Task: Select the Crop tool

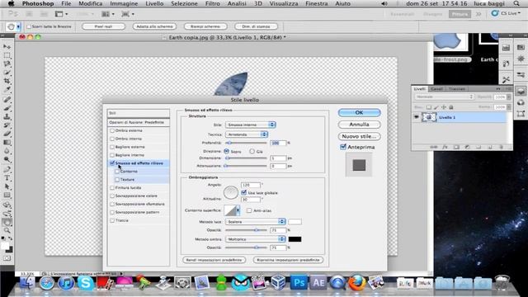Action: pyautogui.click(x=7, y=81)
